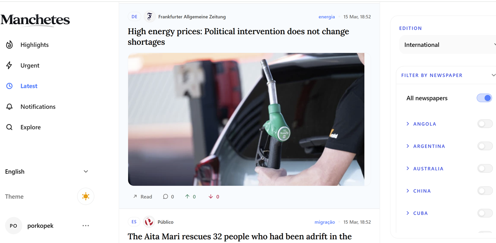Open the three-dot menu next to porkopek

[86, 225]
